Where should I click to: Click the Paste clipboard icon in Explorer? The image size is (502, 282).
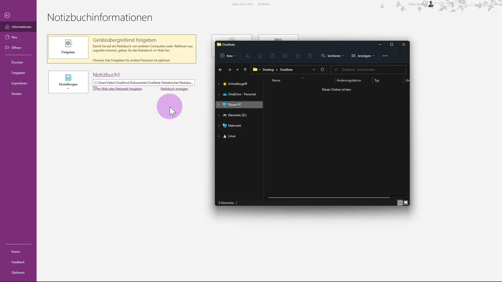(272, 56)
